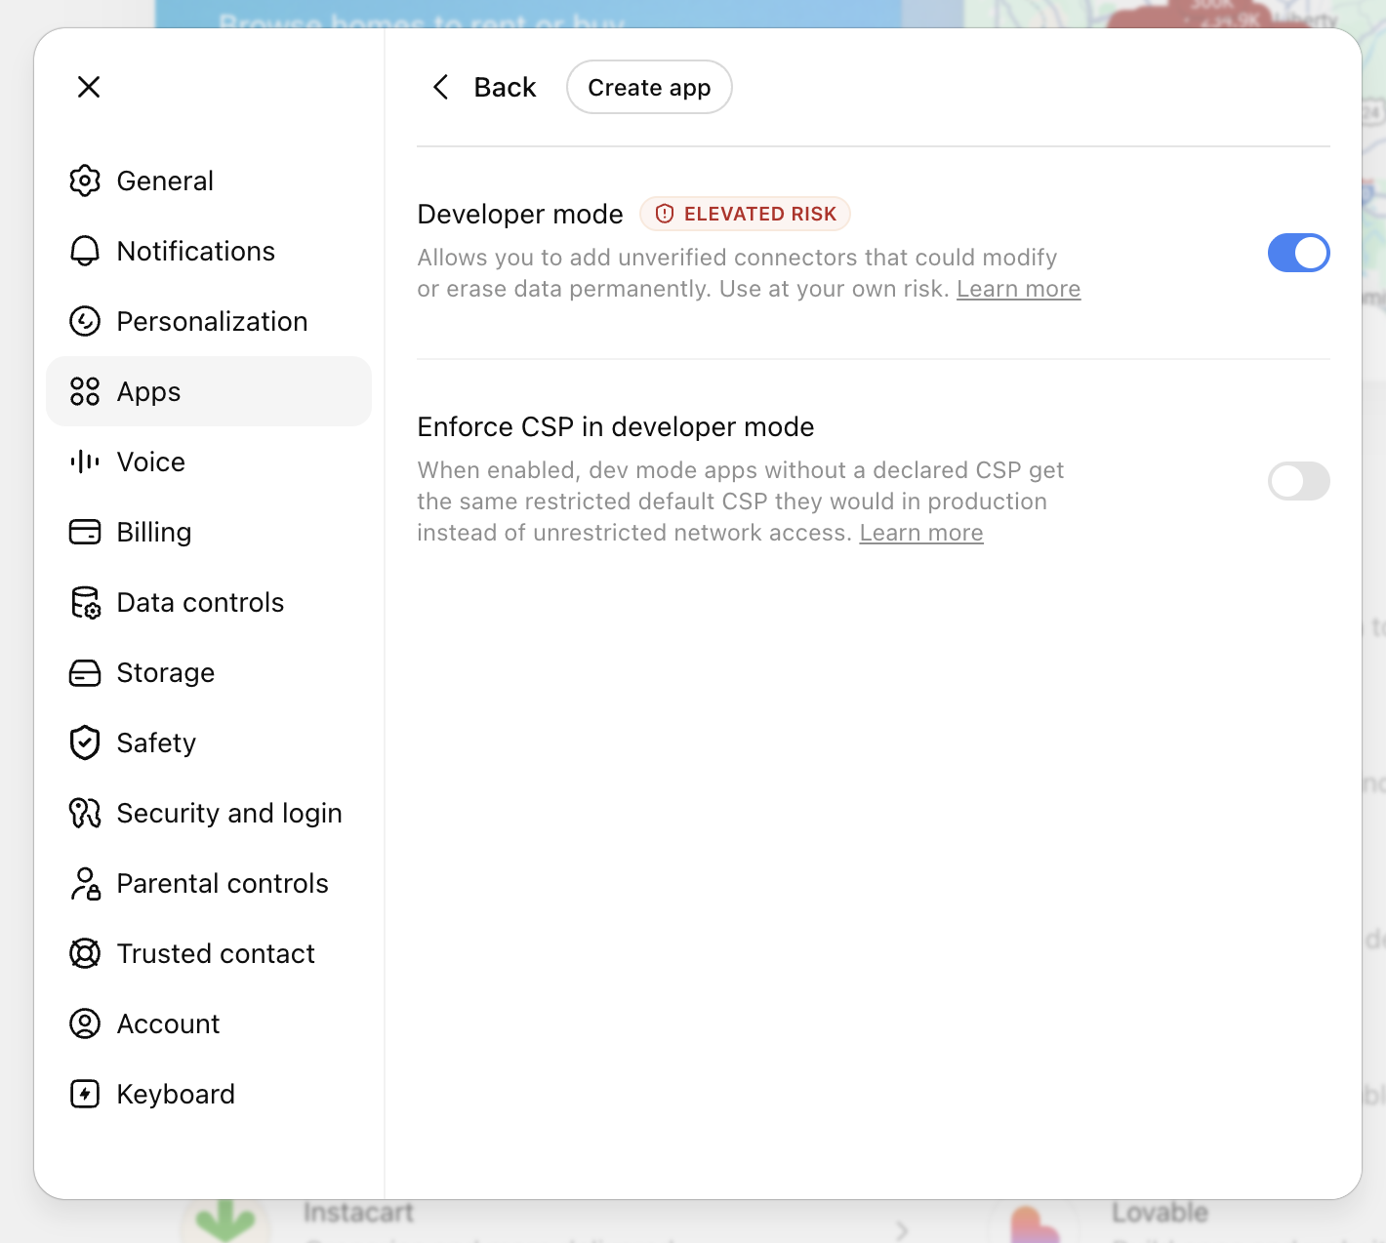Open Learn more link for Developer mode

[x=1018, y=289]
